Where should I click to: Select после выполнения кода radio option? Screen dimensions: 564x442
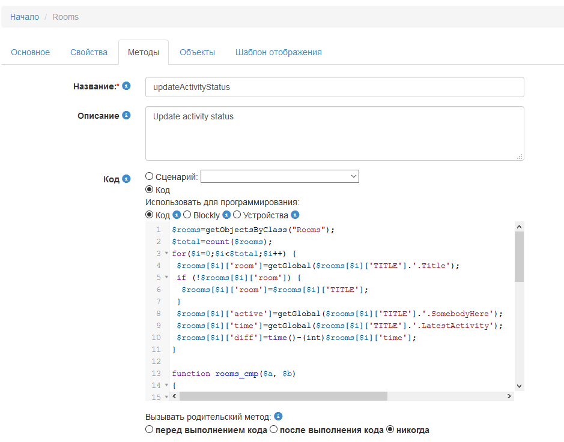coord(273,430)
